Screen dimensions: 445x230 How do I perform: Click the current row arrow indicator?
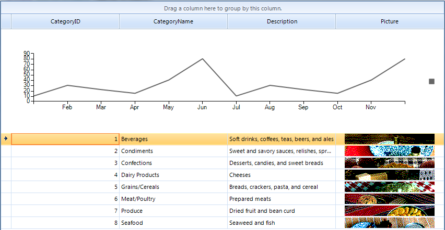click(6, 138)
